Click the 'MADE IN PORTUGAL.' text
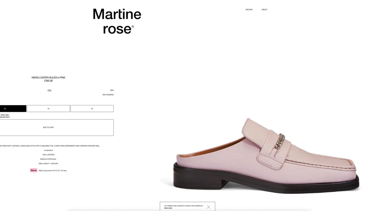The width and height of the screenshot is (375, 211). pos(48,159)
